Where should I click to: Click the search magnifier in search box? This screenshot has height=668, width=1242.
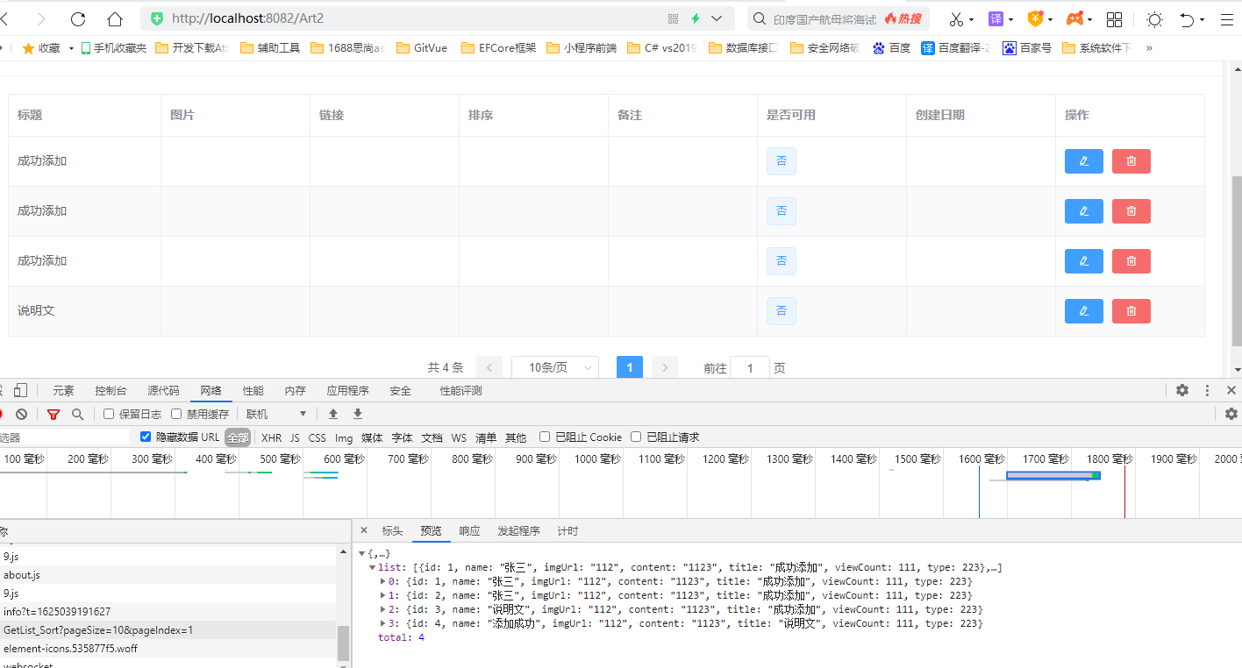coord(760,18)
